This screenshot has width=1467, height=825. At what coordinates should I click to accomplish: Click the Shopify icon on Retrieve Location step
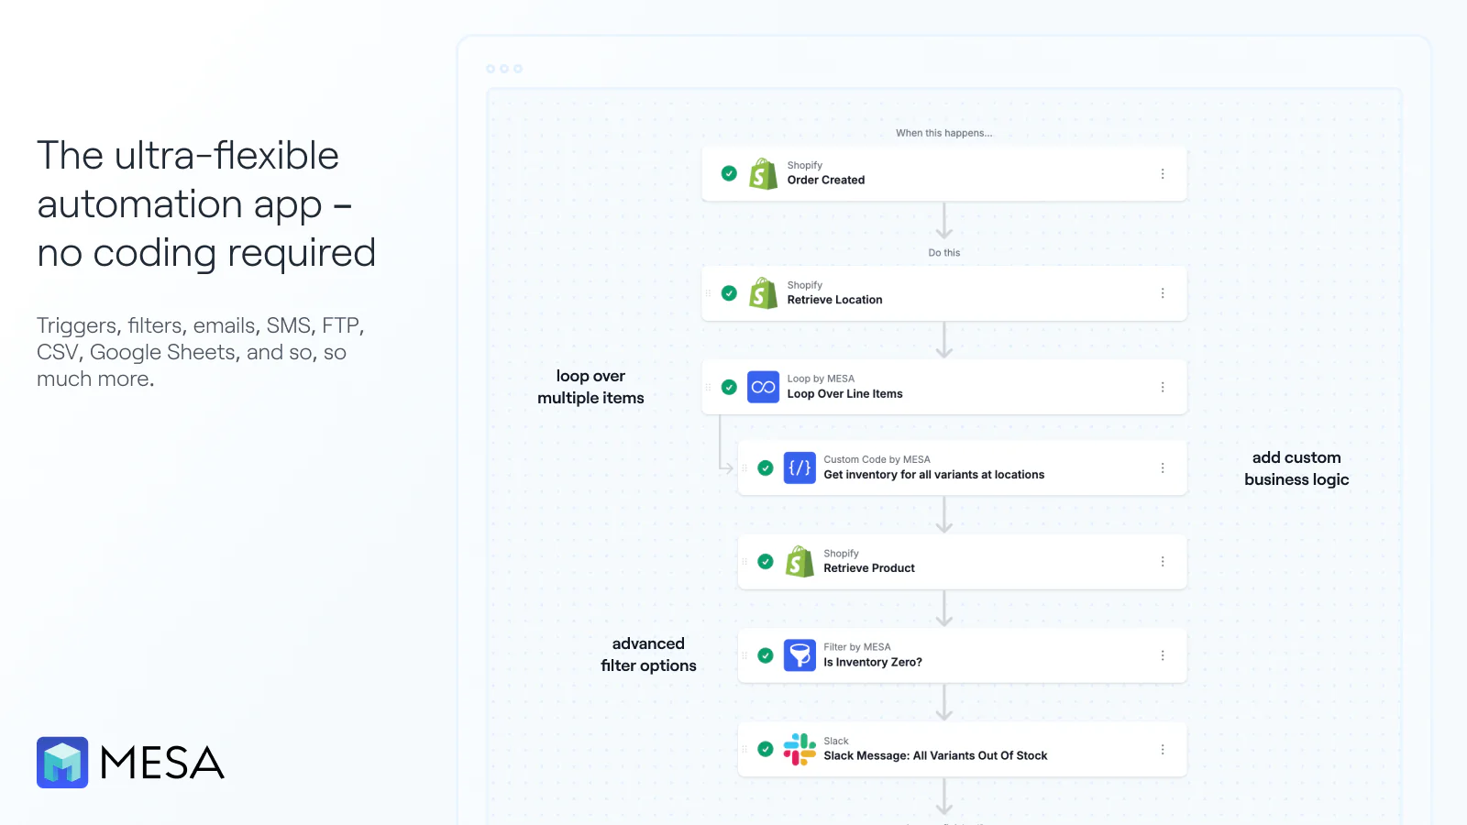pyautogui.click(x=765, y=293)
